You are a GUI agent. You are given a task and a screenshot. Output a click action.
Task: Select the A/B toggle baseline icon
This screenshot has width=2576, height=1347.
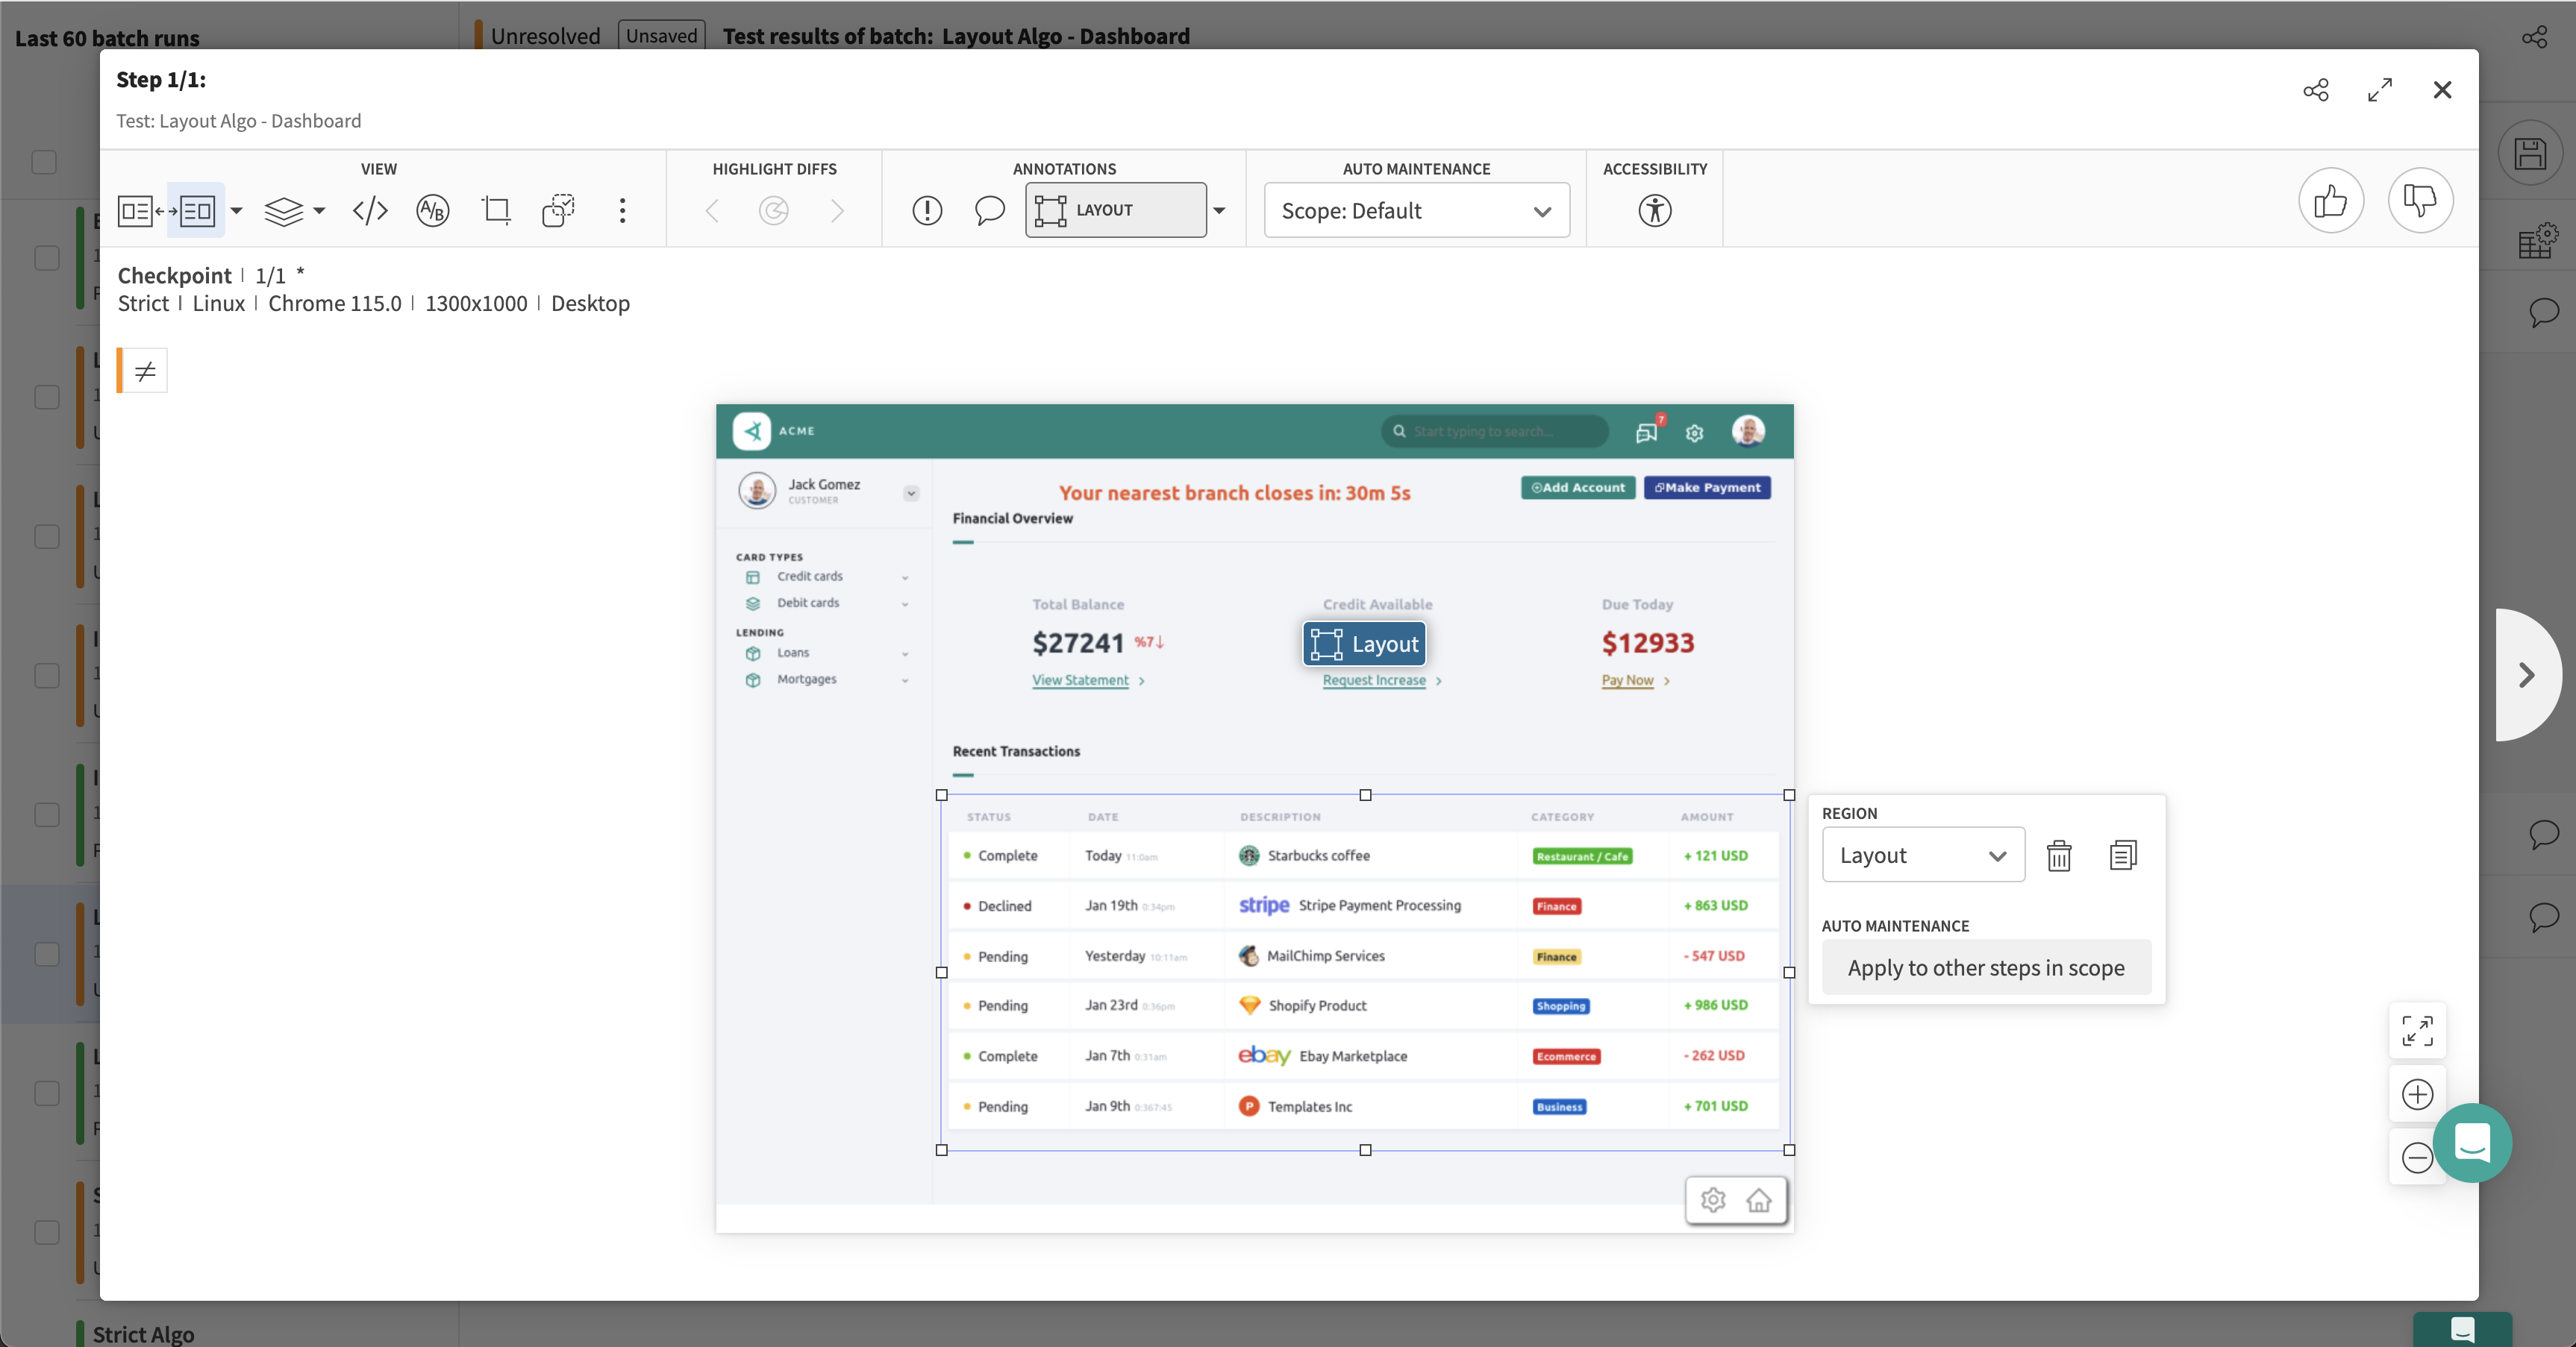coord(432,211)
